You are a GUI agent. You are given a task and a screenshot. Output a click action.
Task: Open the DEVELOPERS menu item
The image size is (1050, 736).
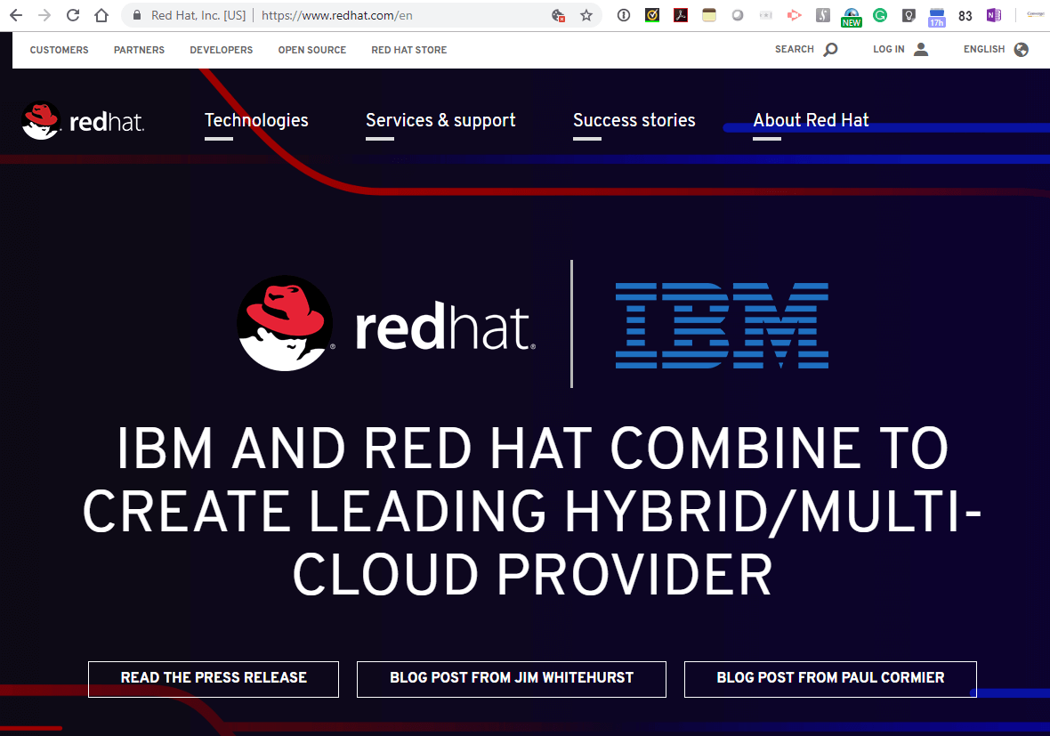tap(221, 50)
